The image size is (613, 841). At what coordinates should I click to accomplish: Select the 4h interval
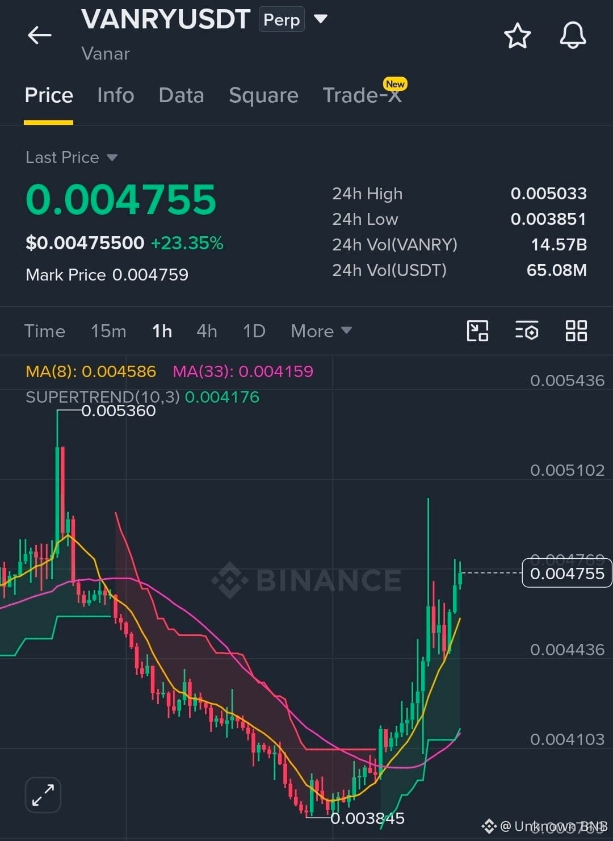click(x=207, y=331)
